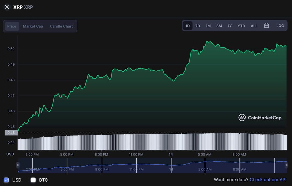Click the 1Y timeframe option
This screenshot has width=292, height=186.
pos(230,26)
